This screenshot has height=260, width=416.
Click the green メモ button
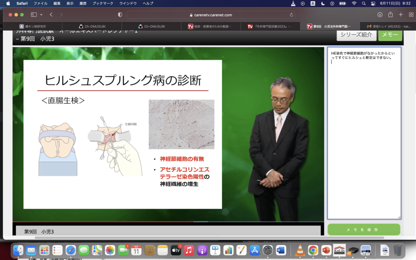(x=390, y=35)
